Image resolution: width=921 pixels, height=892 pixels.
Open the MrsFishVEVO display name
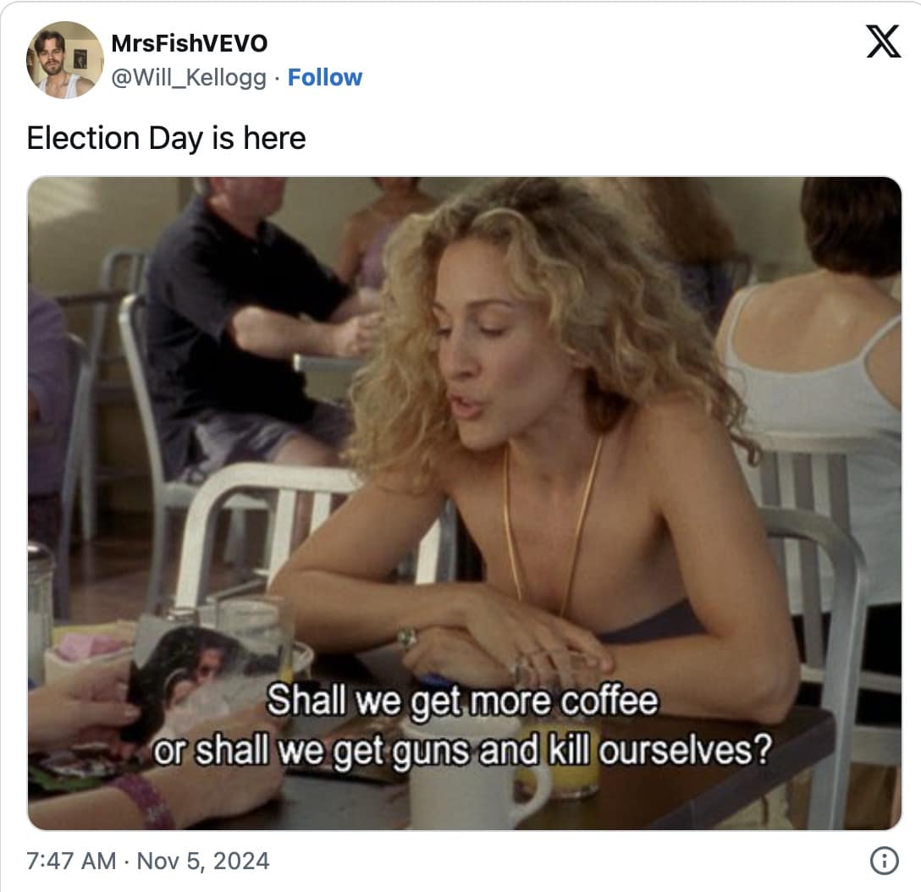click(189, 43)
